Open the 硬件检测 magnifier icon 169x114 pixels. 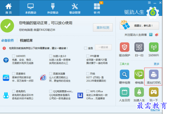[x=124, y=74]
